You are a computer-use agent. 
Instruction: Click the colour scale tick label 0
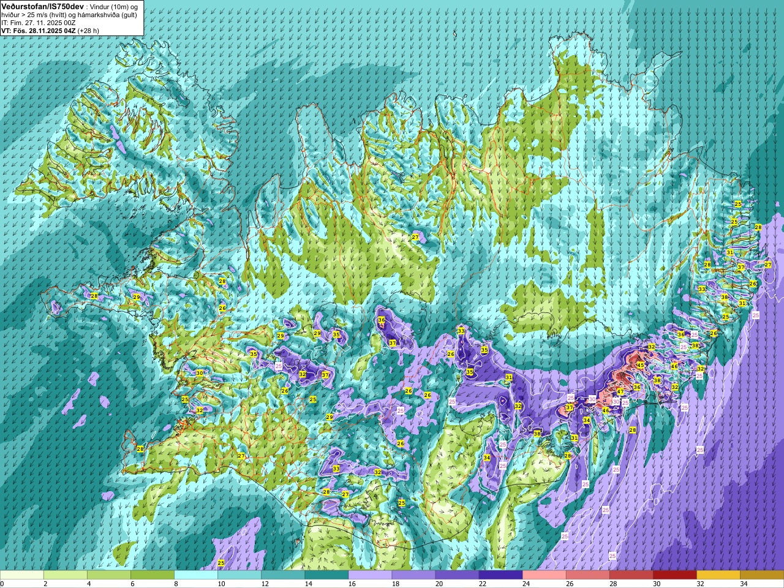point(2,584)
